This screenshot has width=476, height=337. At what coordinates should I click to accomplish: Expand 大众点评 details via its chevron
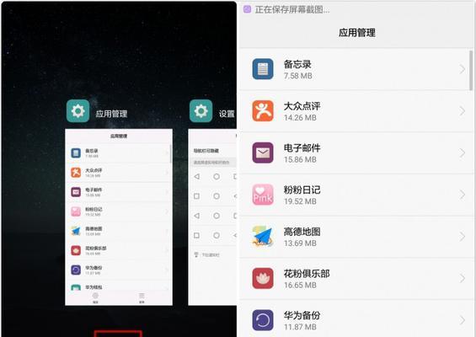pos(462,111)
